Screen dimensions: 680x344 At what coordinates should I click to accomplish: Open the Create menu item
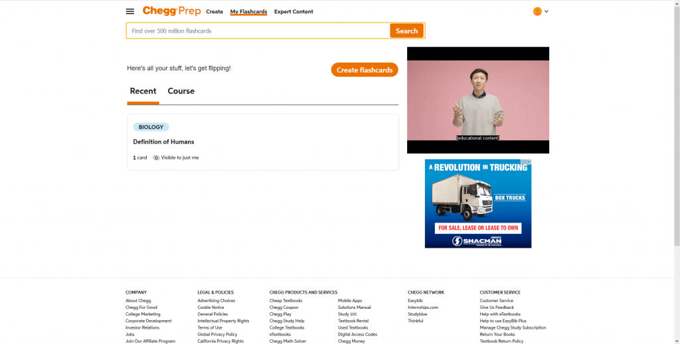[214, 12]
